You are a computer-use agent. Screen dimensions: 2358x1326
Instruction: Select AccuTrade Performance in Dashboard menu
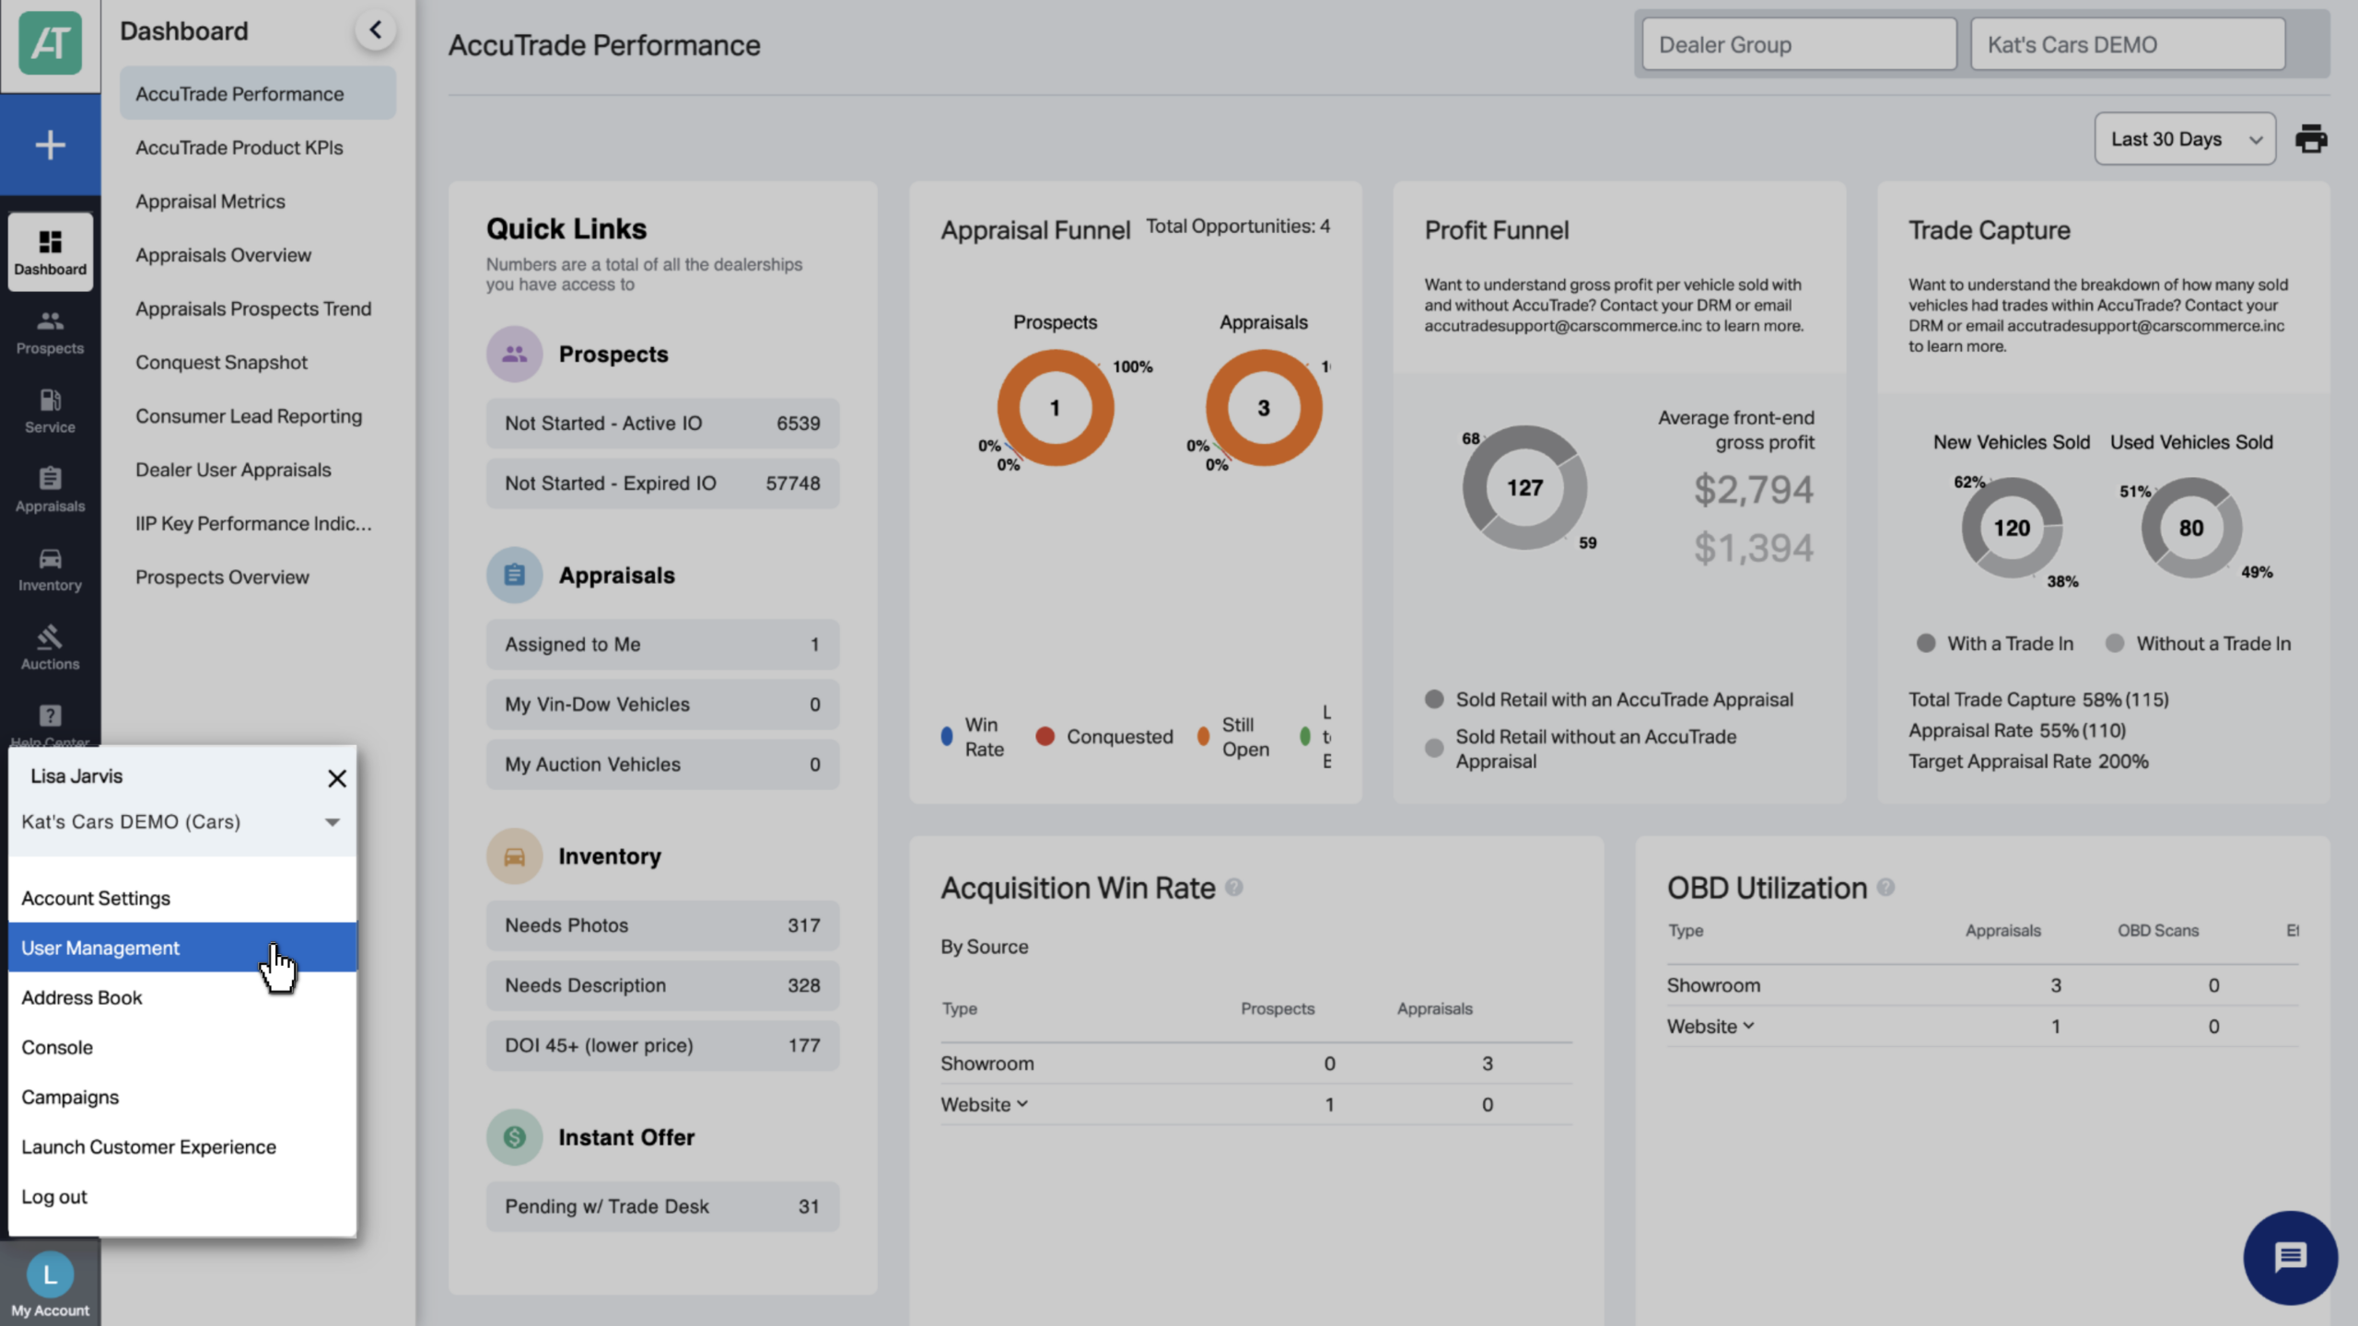258,93
